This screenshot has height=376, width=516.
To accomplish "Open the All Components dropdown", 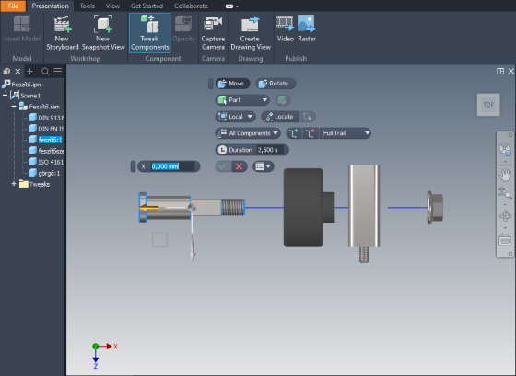I will pos(248,133).
